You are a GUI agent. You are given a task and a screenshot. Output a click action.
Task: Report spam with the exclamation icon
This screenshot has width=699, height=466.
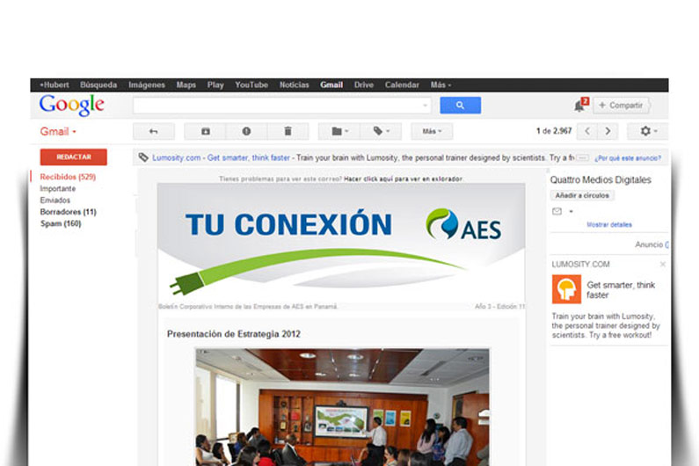(246, 131)
